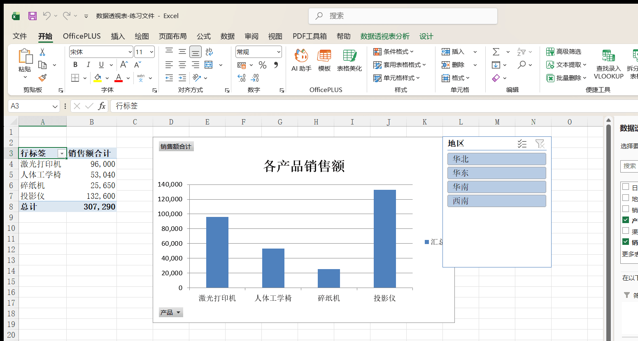The image size is (638, 341).
Task: Click the eraser Clear icon
Action: point(496,78)
